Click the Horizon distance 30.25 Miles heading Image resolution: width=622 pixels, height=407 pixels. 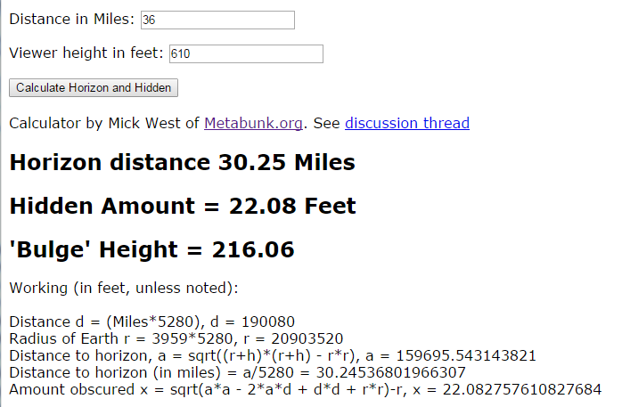pyautogui.click(x=182, y=163)
